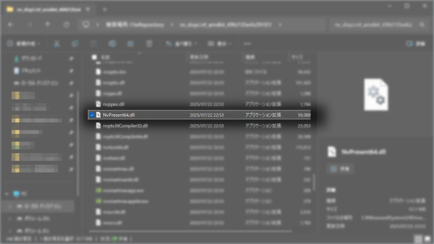The width and height of the screenshot is (434, 244).
Task: Click the Copy toolbar icon
Action: pos(75,43)
